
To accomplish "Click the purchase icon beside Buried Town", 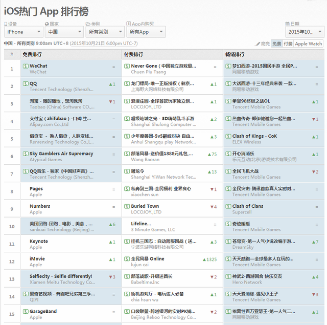I will tap(127, 206).
